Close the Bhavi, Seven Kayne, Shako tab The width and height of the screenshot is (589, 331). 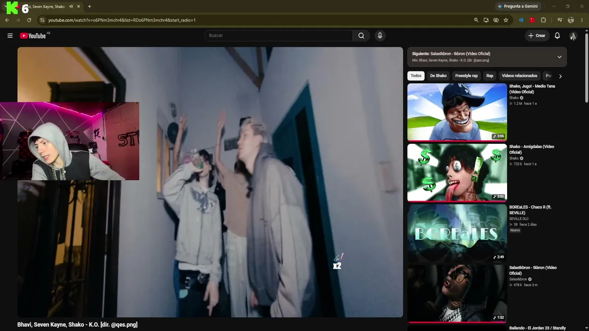click(79, 6)
